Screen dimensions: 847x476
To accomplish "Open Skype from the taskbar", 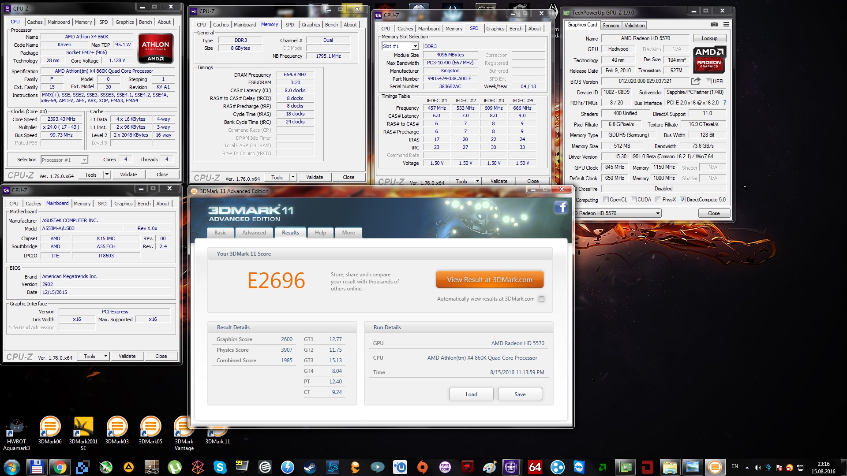I will [x=220, y=467].
